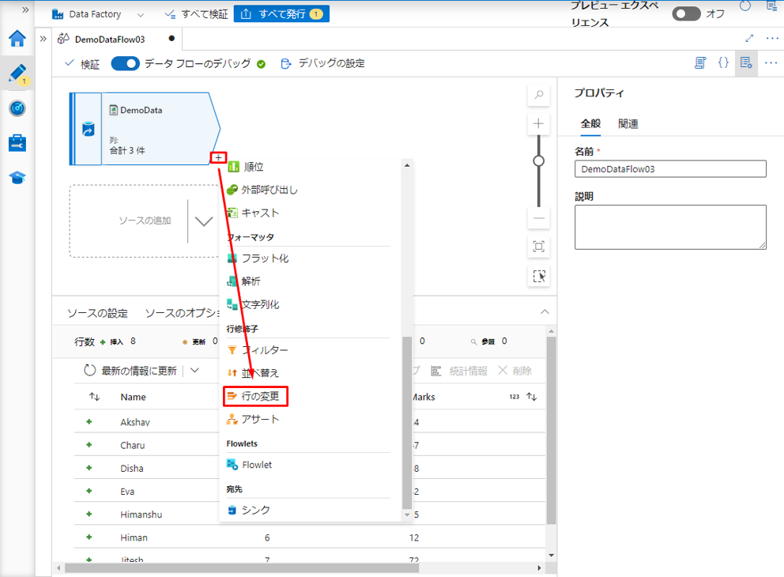Screen dimensions: 784x577
Task: Click the menu scroll up arrow
Action: tap(407, 165)
